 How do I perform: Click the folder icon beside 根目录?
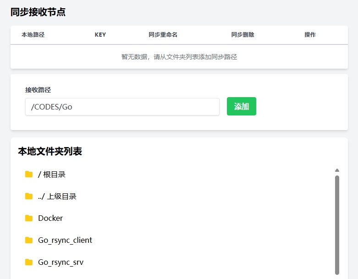(29, 174)
